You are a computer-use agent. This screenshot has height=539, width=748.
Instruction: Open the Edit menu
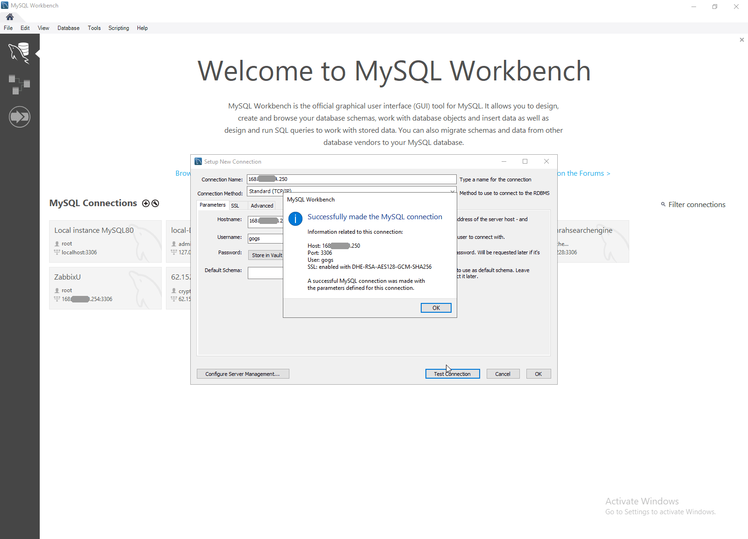pos(25,28)
